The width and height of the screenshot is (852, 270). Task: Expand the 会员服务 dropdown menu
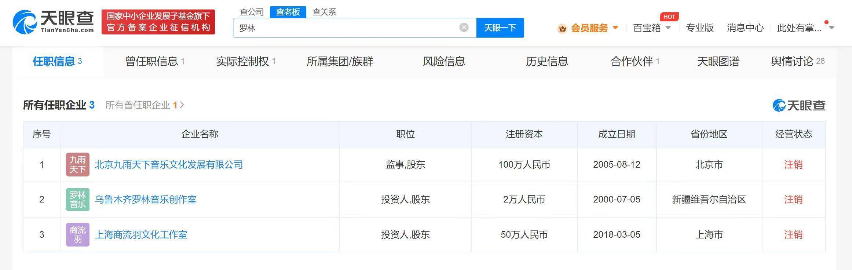[615, 28]
